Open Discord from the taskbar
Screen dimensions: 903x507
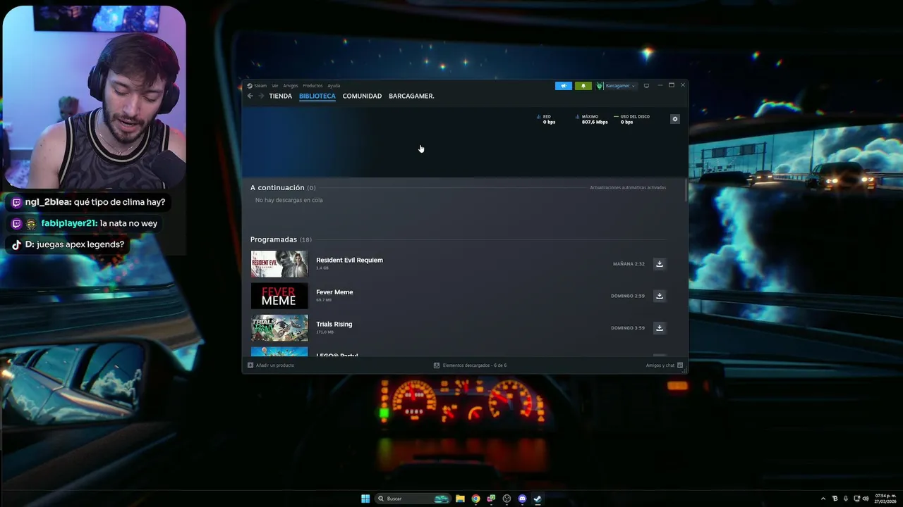522,499
